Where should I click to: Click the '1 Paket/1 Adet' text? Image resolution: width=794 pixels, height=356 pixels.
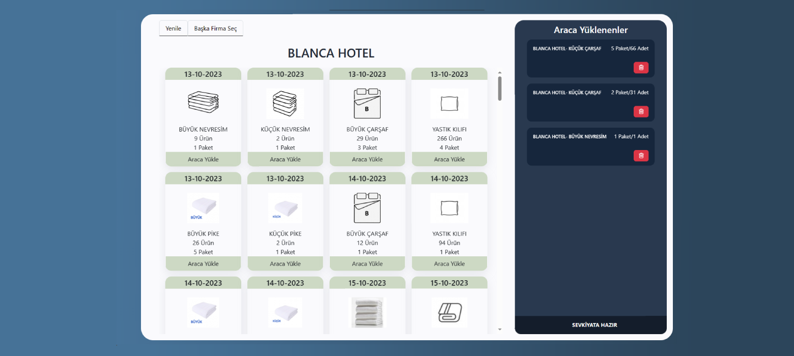pyautogui.click(x=631, y=136)
